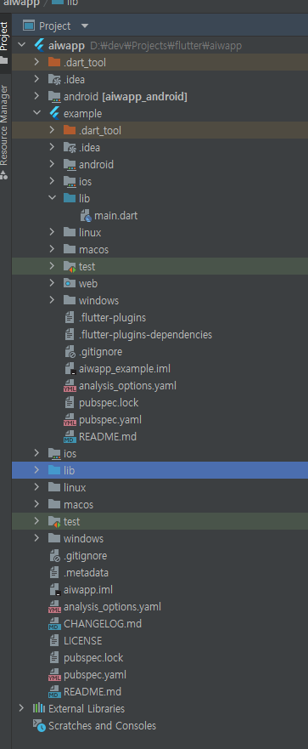
Task: Click the root-level test folder icon
Action: (x=54, y=522)
